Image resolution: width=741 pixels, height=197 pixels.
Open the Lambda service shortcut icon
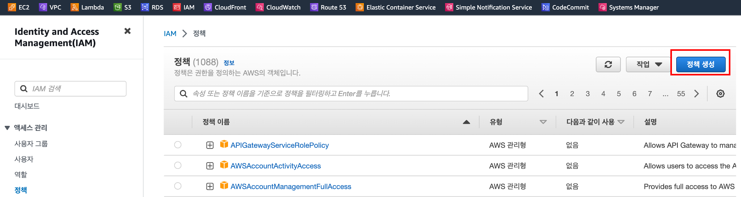click(x=75, y=7)
